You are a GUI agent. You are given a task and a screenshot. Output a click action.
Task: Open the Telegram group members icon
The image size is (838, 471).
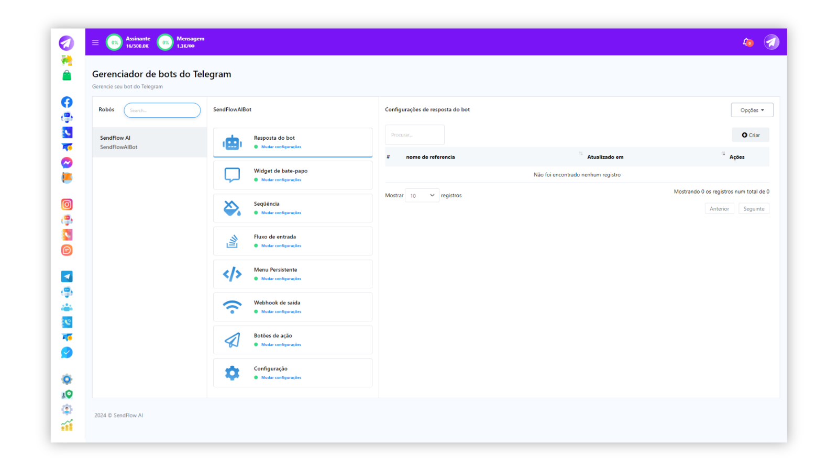[x=67, y=307]
